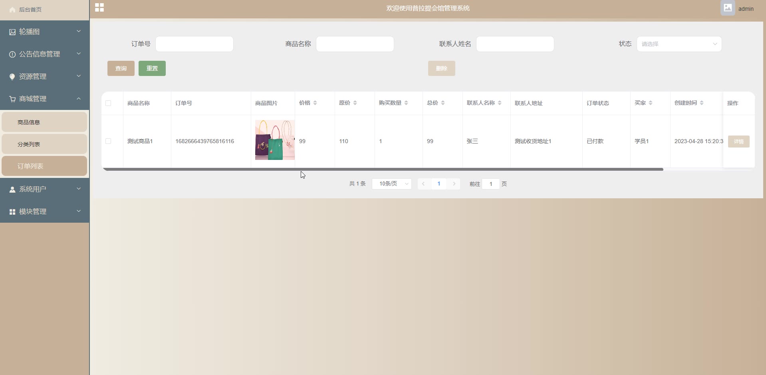Open 后台首页 in sidebar
The image size is (766, 375).
point(44,10)
